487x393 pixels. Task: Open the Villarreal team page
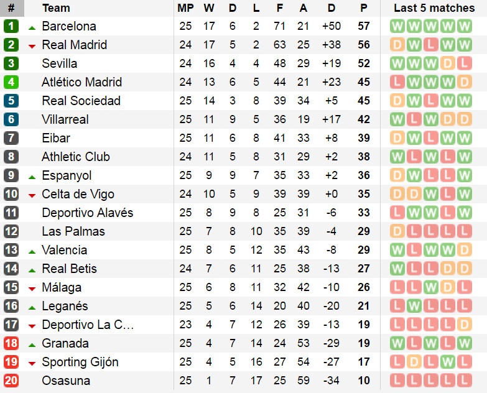65,119
